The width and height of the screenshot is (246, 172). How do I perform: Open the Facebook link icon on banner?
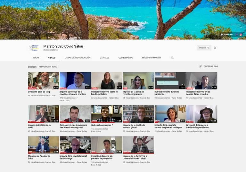pos(237,35)
